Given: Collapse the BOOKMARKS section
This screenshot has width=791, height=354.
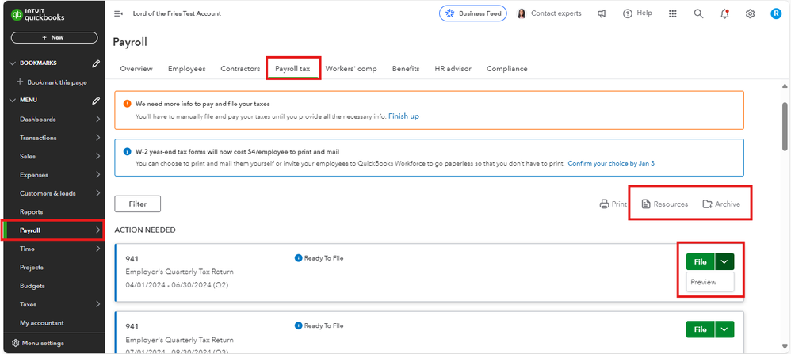Looking at the screenshot, I should (13, 63).
